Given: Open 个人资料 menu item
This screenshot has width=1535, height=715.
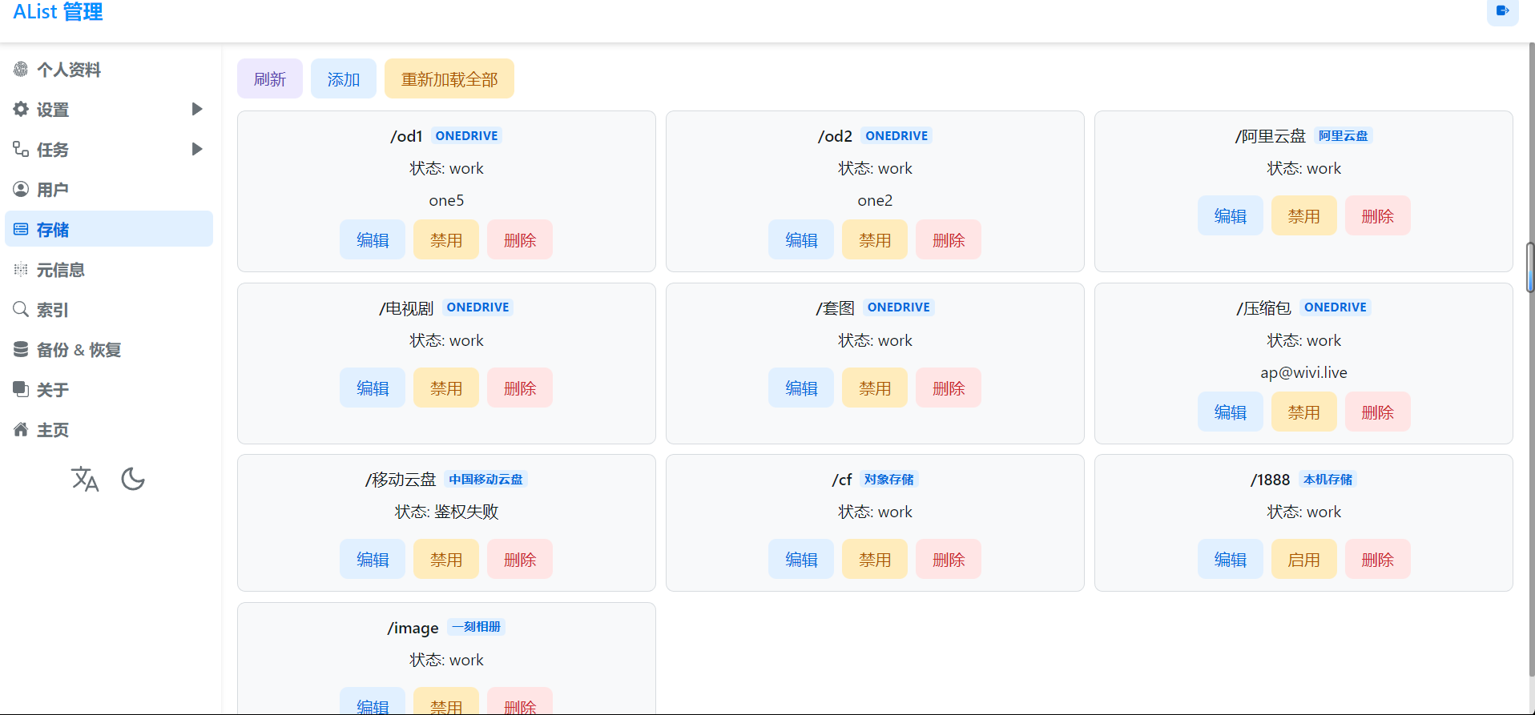Looking at the screenshot, I should (109, 70).
